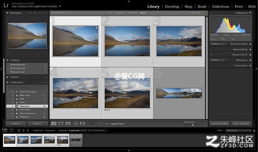Open People view icon
This screenshot has width=258, height=152.
82,123
